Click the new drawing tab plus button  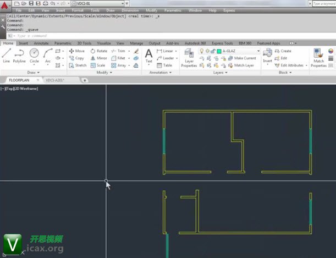[85, 80]
